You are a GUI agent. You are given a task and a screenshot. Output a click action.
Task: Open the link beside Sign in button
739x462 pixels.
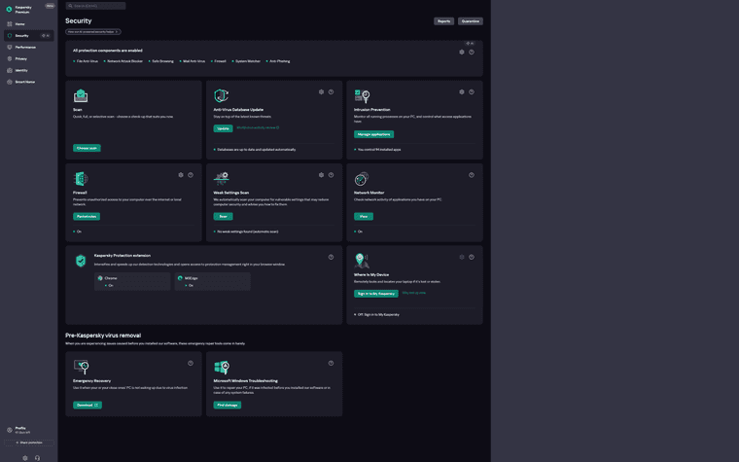click(414, 293)
